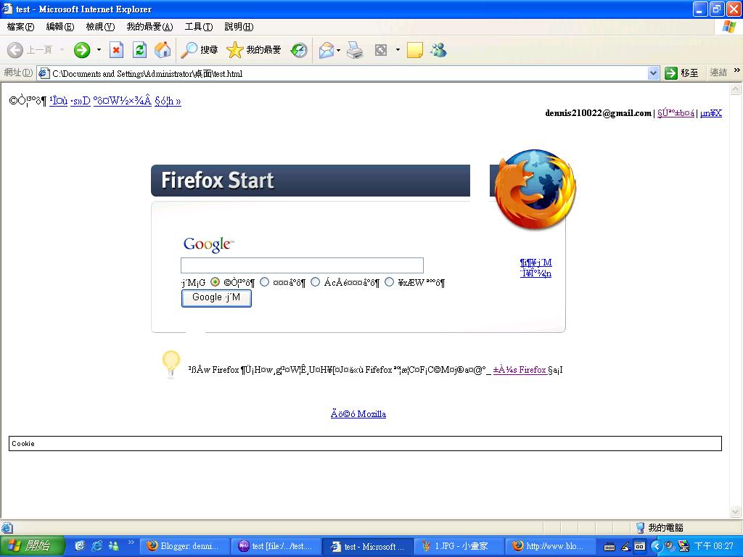Viewport: 743px width, 557px height.
Task: Open the address bar dropdown list
Action: pos(654,73)
